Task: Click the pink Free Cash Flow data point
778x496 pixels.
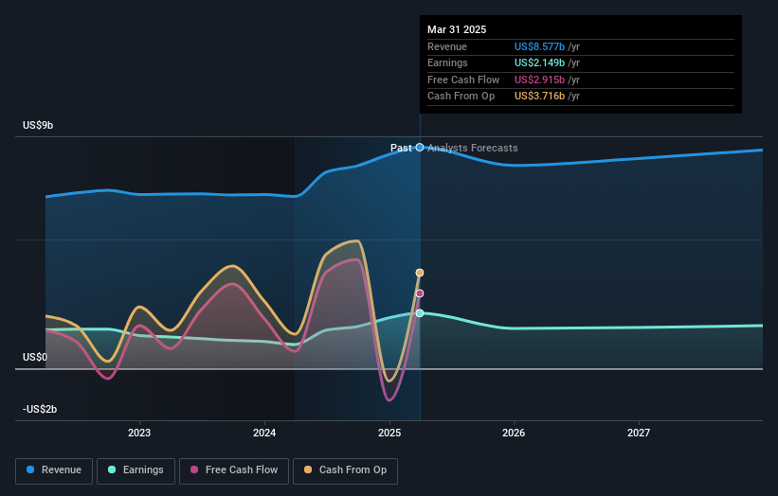Action: pos(420,293)
